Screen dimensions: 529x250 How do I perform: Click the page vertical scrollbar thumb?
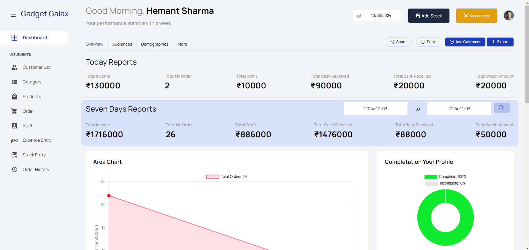tap(527, 54)
